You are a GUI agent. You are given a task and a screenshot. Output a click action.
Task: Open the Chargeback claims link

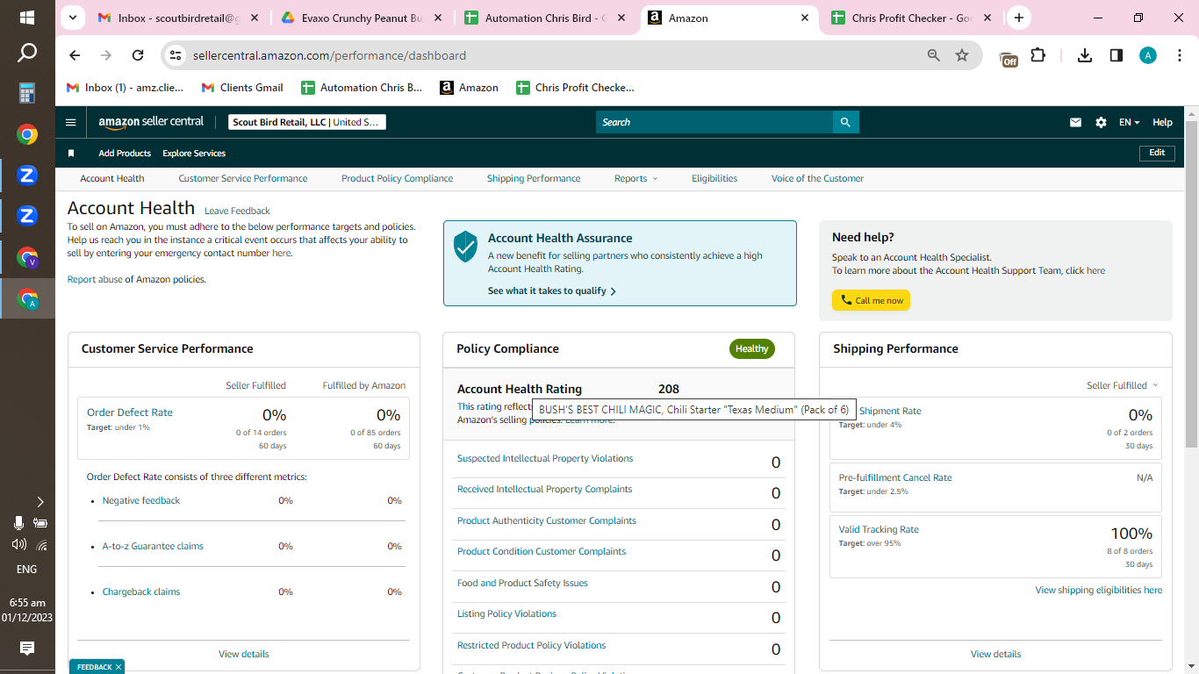141,592
